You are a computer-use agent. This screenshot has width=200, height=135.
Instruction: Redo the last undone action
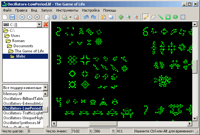[94, 17]
